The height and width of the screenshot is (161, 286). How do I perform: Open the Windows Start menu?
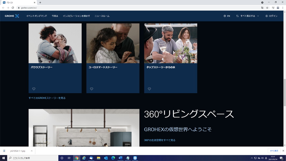[x=3, y=158]
